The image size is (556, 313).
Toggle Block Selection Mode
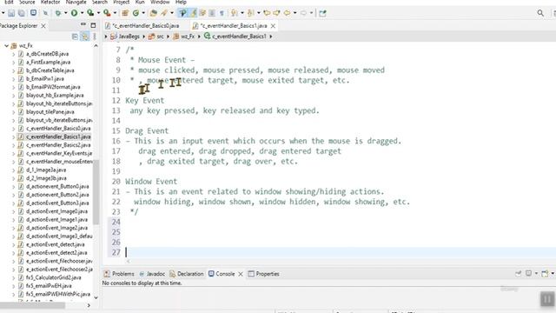tap(212, 13)
